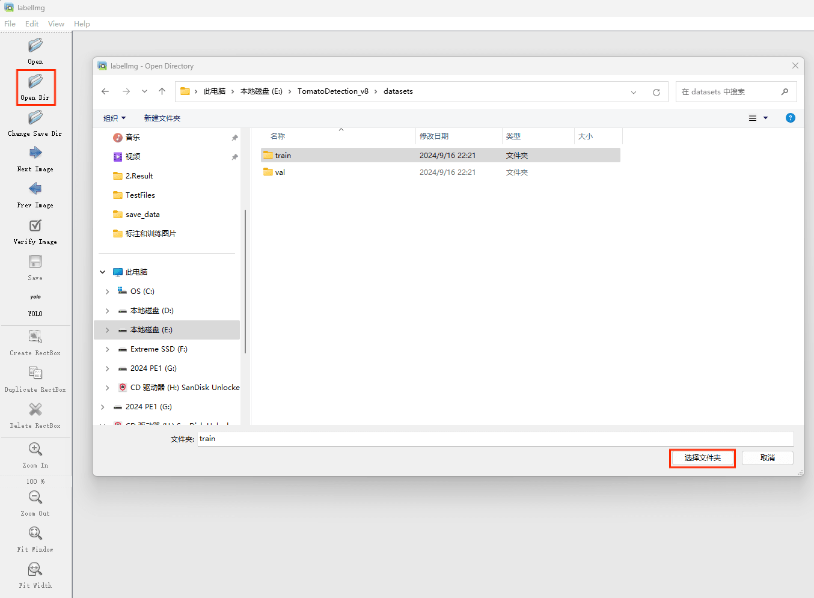
Task: Select 视频 in the quick access list
Action: click(x=133, y=157)
